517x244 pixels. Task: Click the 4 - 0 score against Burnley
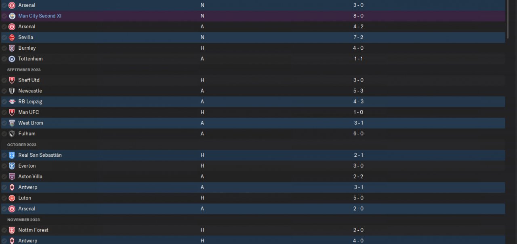[359, 48]
